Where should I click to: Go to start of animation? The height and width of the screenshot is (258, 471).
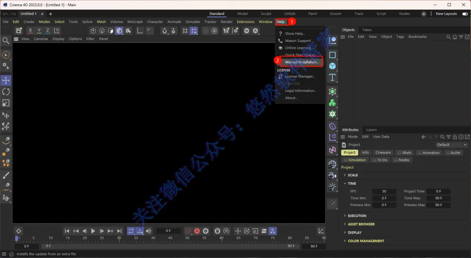click(x=67, y=231)
